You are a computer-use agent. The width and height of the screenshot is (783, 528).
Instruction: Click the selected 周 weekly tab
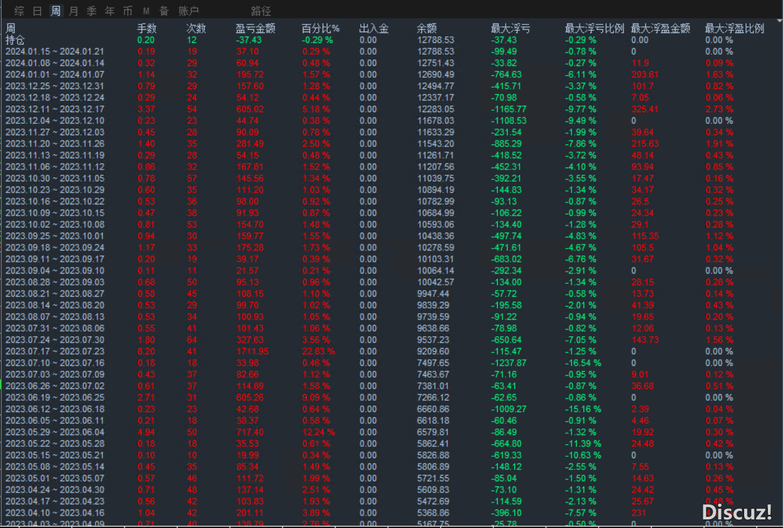coord(56,11)
